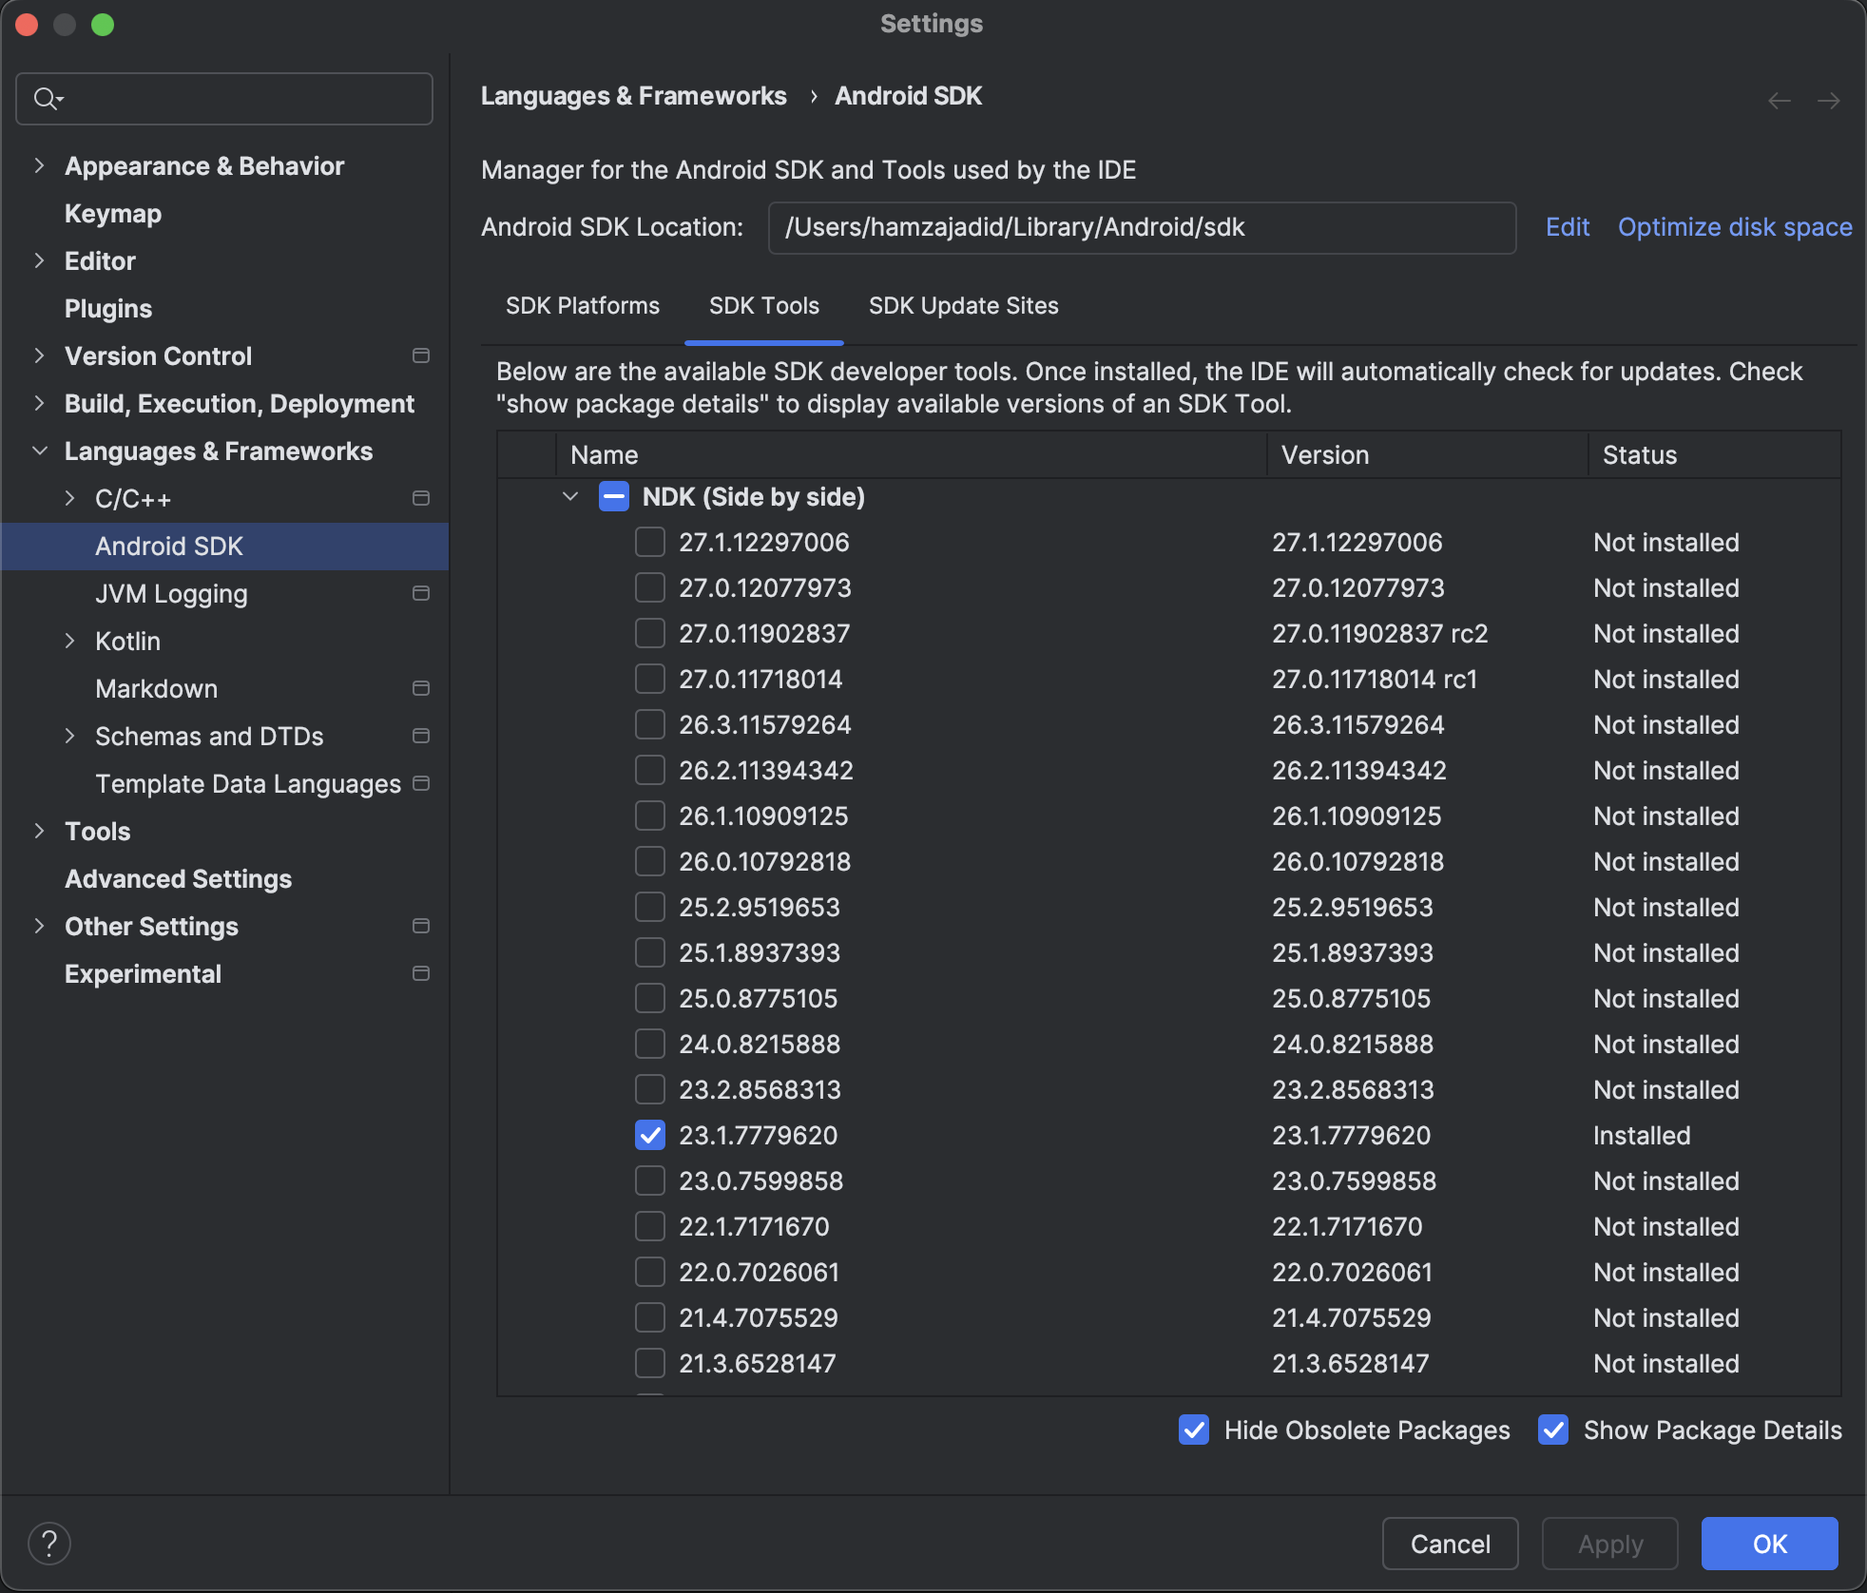Open Keymap settings
This screenshot has width=1867, height=1593.
pyautogui.click(x=113, y=213)
